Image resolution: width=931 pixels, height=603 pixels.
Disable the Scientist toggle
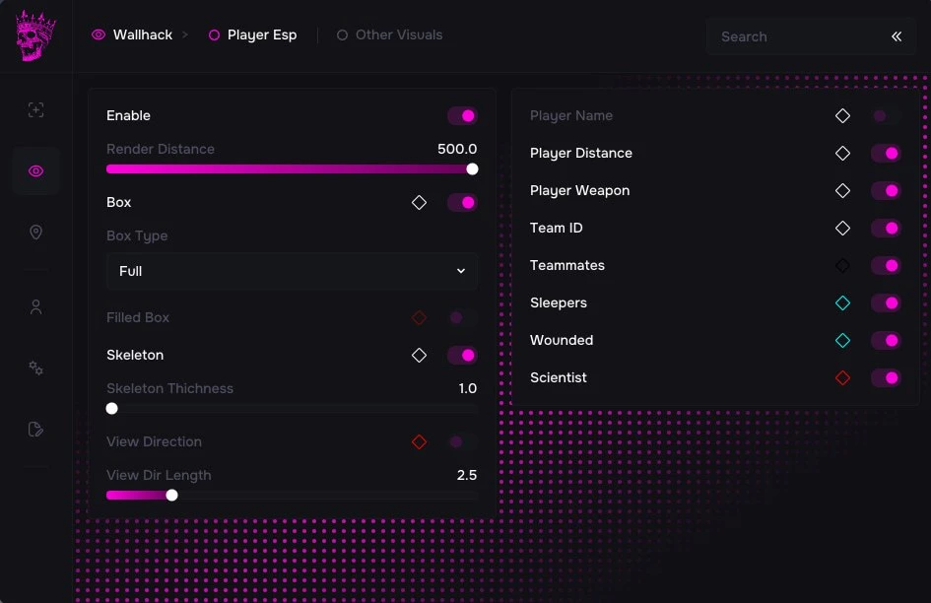click(x=886, y=377)
